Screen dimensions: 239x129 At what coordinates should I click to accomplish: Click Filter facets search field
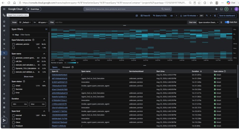(34, 35)
